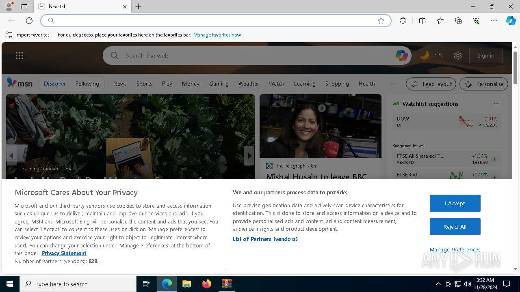
Task: Click the address bar field
Action: pos(215,21)
